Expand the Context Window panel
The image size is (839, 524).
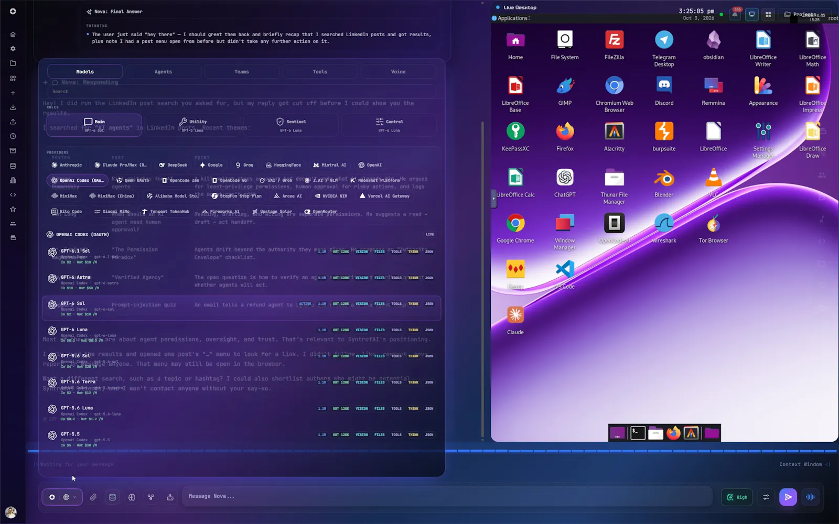(x=804, y=464)
